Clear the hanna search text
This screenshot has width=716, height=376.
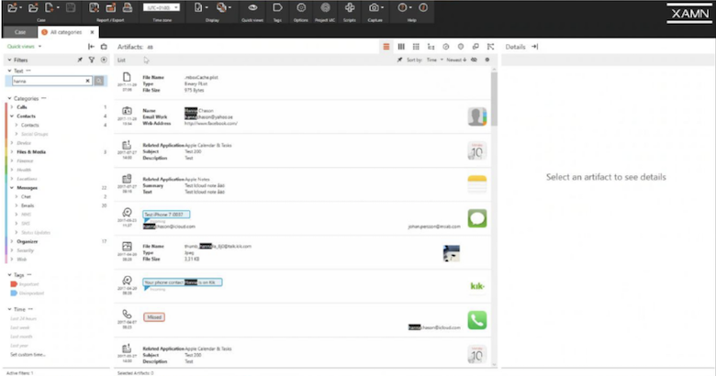88,81
